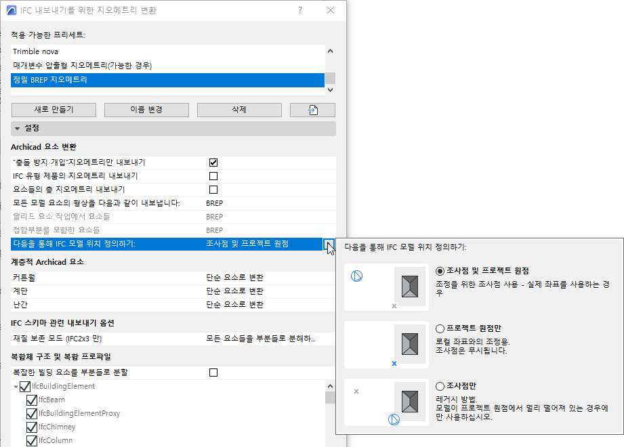The image size is (624, 447).
Task: Open the 난간 conversion dropdown value
Action: 235,305
